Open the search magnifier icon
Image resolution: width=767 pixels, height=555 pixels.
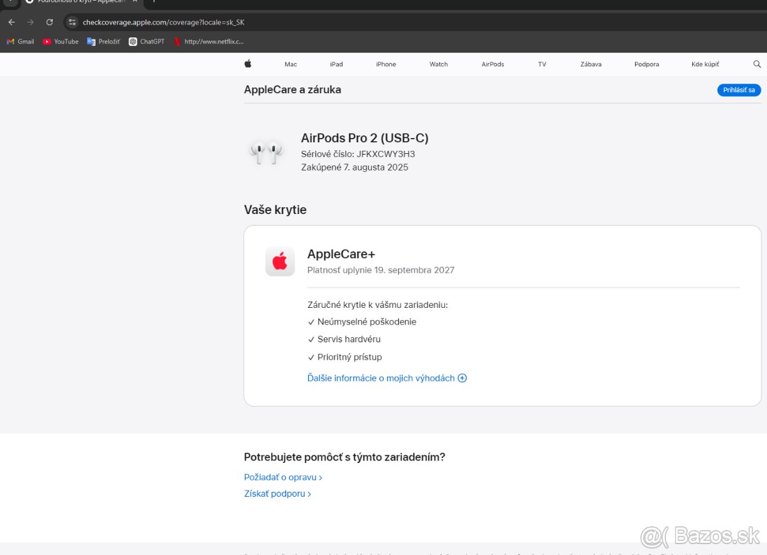757,64
